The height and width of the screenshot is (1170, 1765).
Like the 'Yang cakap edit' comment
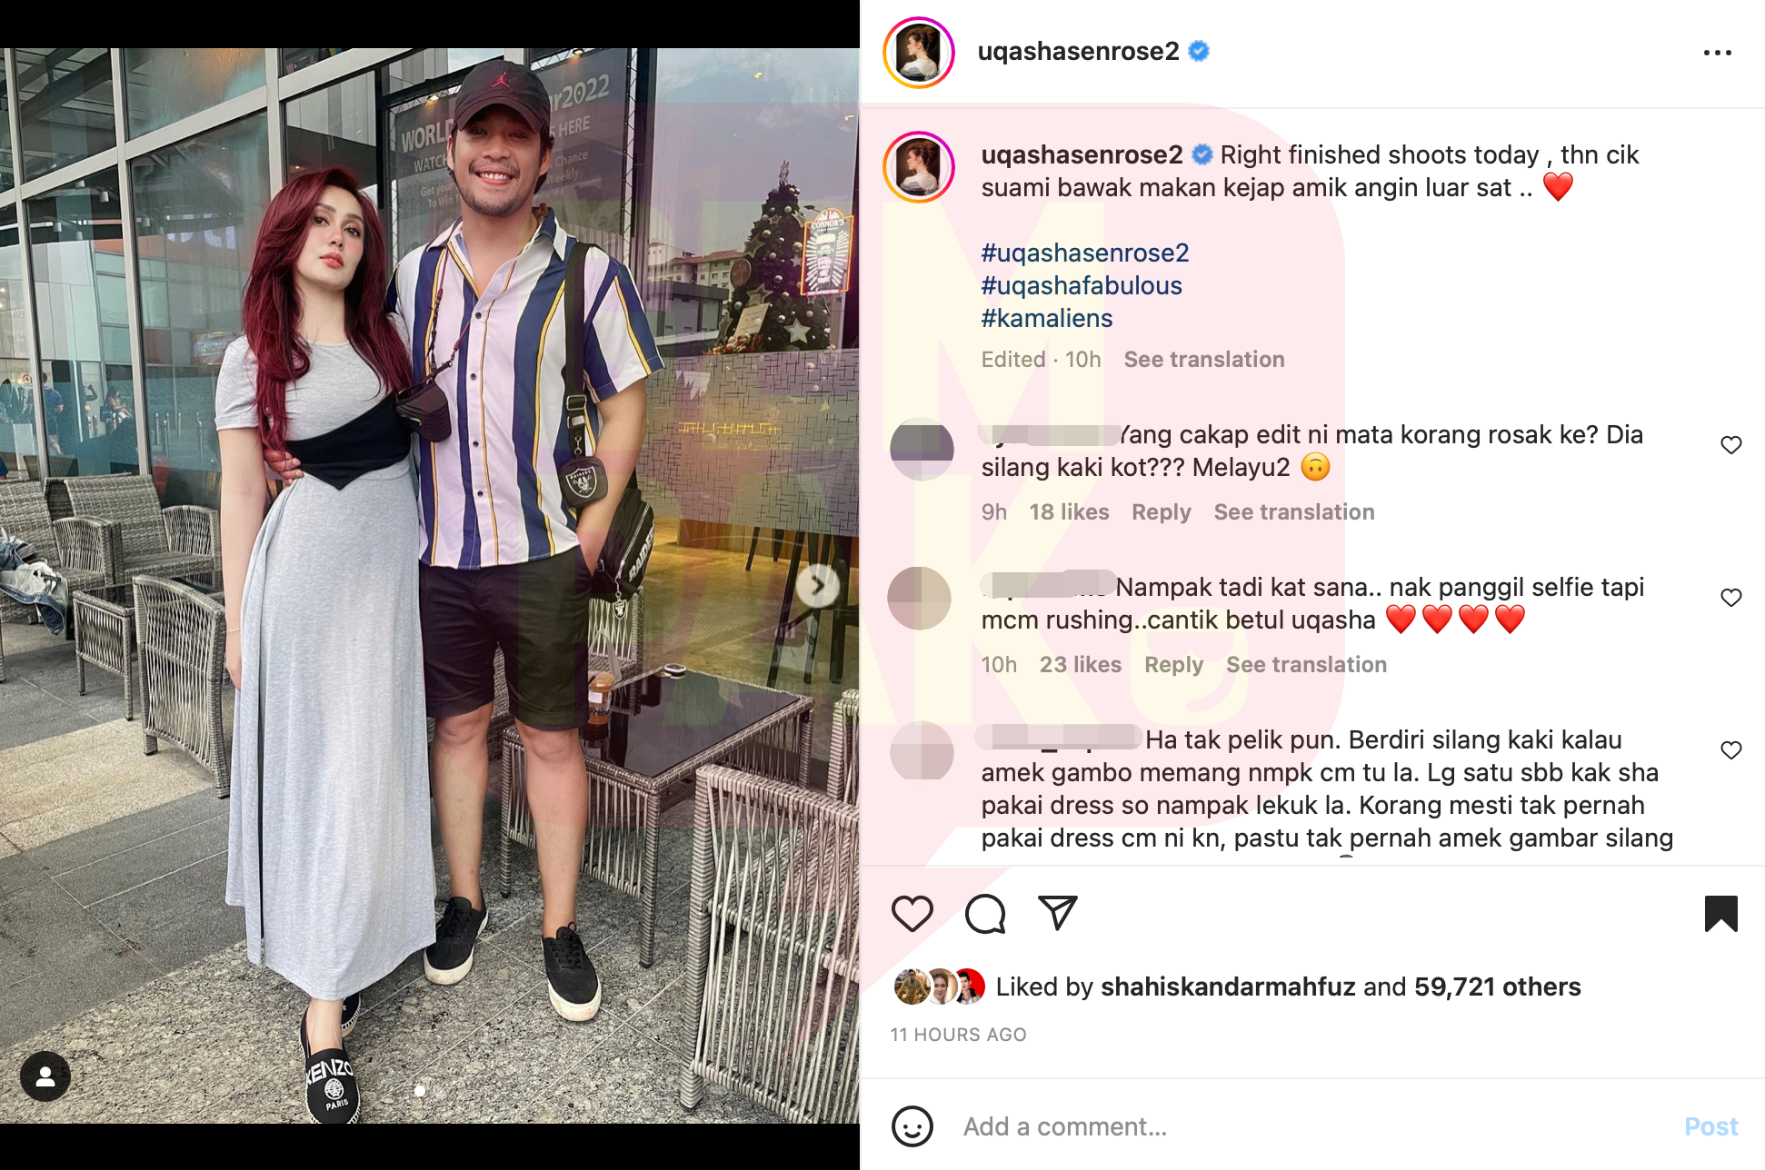[1731, 445]
